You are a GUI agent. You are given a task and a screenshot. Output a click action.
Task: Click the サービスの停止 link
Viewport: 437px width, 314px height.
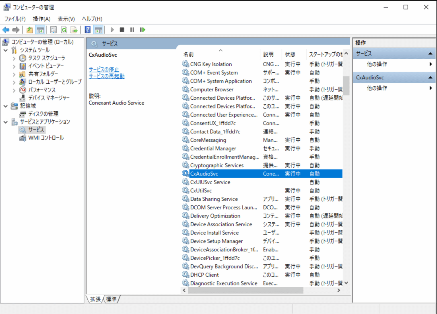104,69
